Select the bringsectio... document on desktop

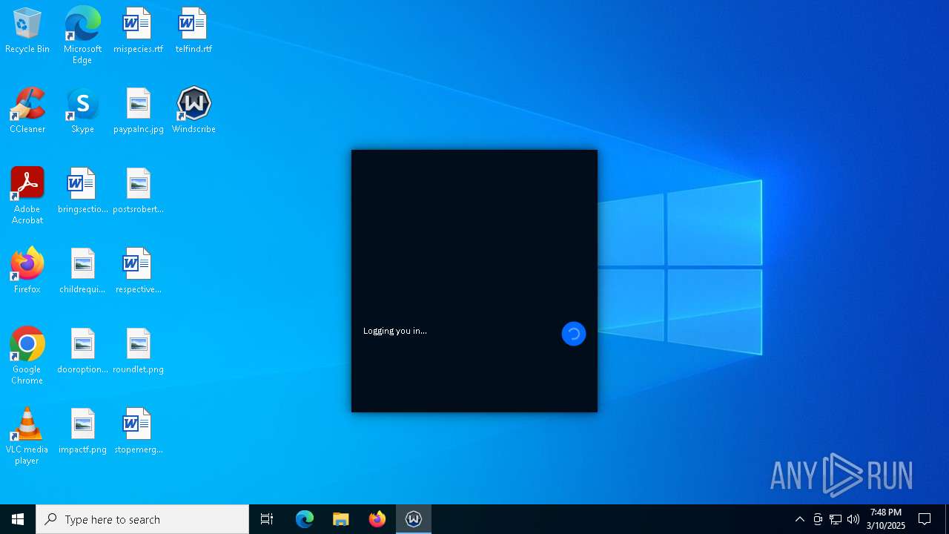pos(82,191)
